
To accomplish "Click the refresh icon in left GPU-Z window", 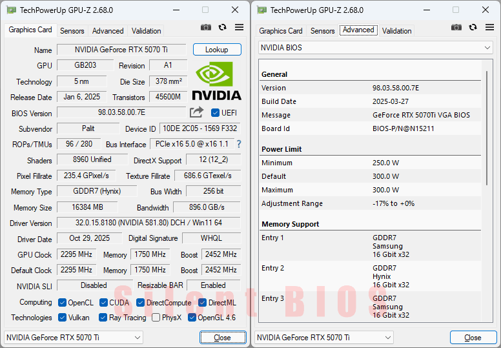I will tap(222, 28).
